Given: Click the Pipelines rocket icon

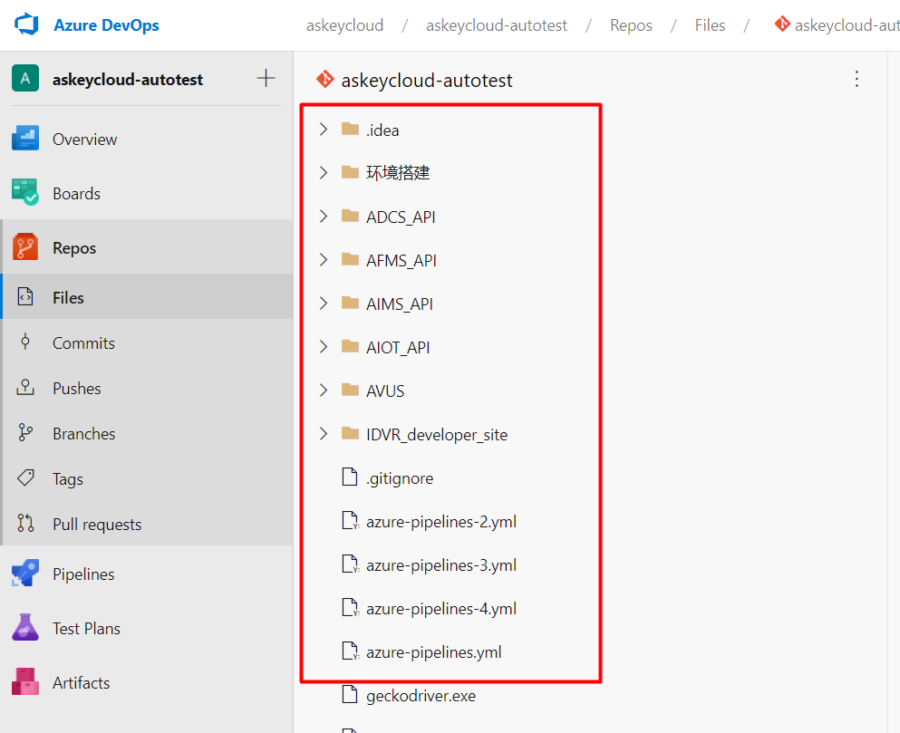Looking at the screenshot, I should point(25,573).
